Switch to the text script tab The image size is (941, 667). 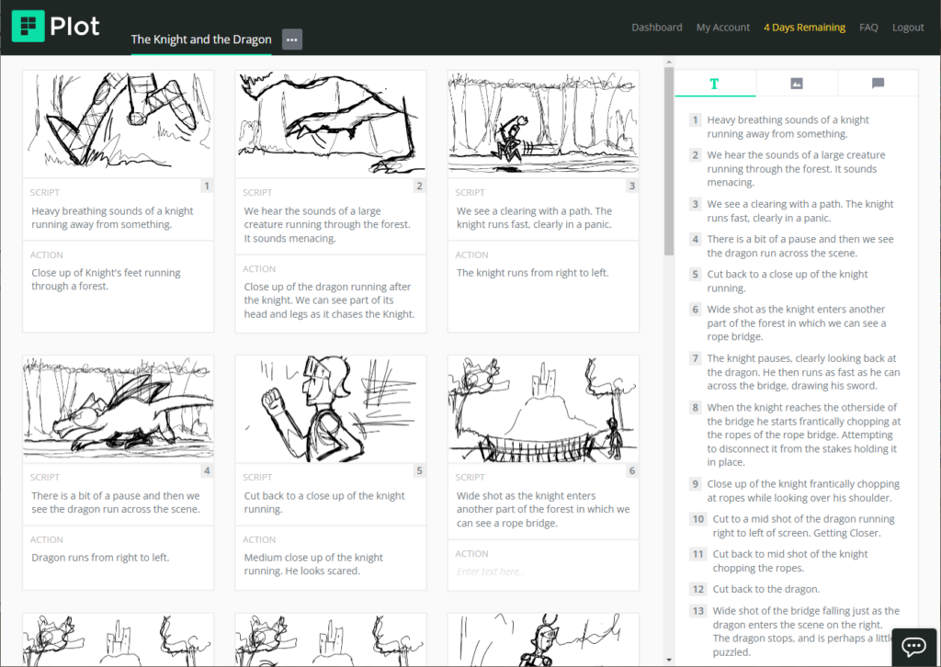tap(715, 84)
